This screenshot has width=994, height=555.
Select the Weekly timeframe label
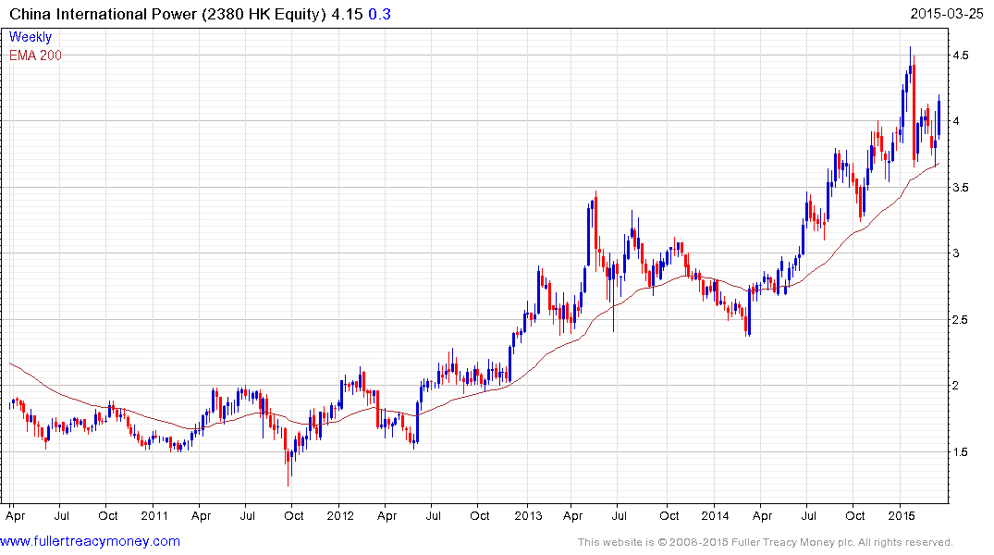click(x=31, y=37)
